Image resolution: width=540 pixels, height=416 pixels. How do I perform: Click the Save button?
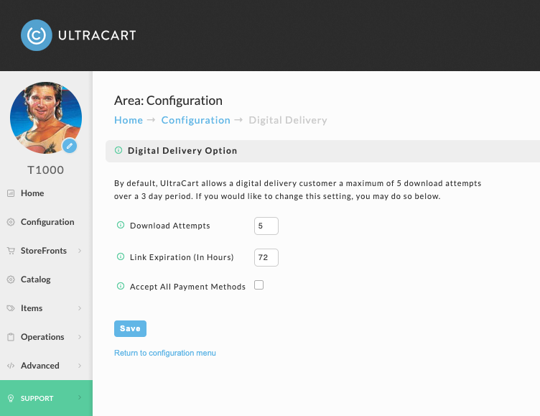pos(130,328)
